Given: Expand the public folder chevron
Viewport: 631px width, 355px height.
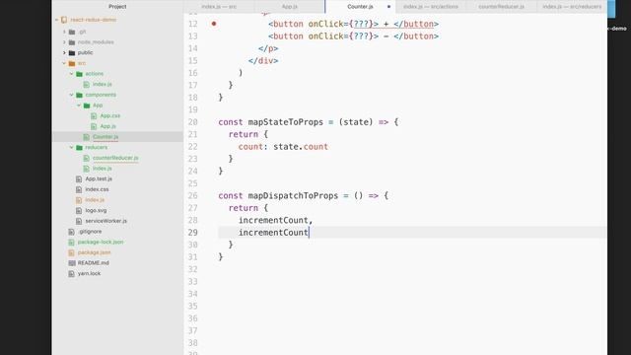Looking at the screenshot, I should pos(64,52).
